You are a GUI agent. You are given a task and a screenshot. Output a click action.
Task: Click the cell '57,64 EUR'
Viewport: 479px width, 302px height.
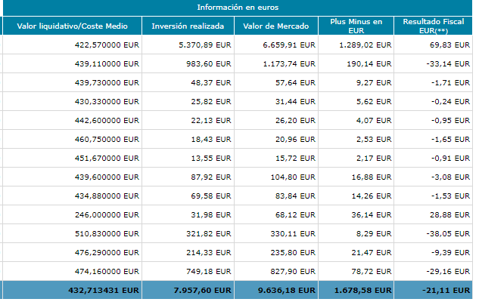pos(276,82)
